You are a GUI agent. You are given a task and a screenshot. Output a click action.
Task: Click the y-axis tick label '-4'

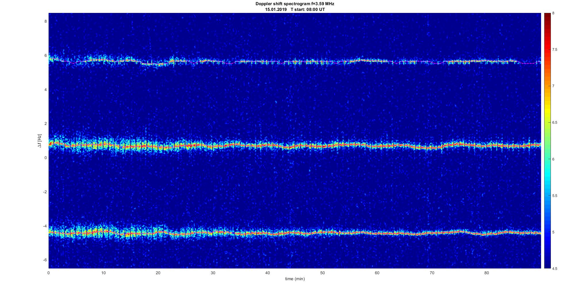click(45, 226)
